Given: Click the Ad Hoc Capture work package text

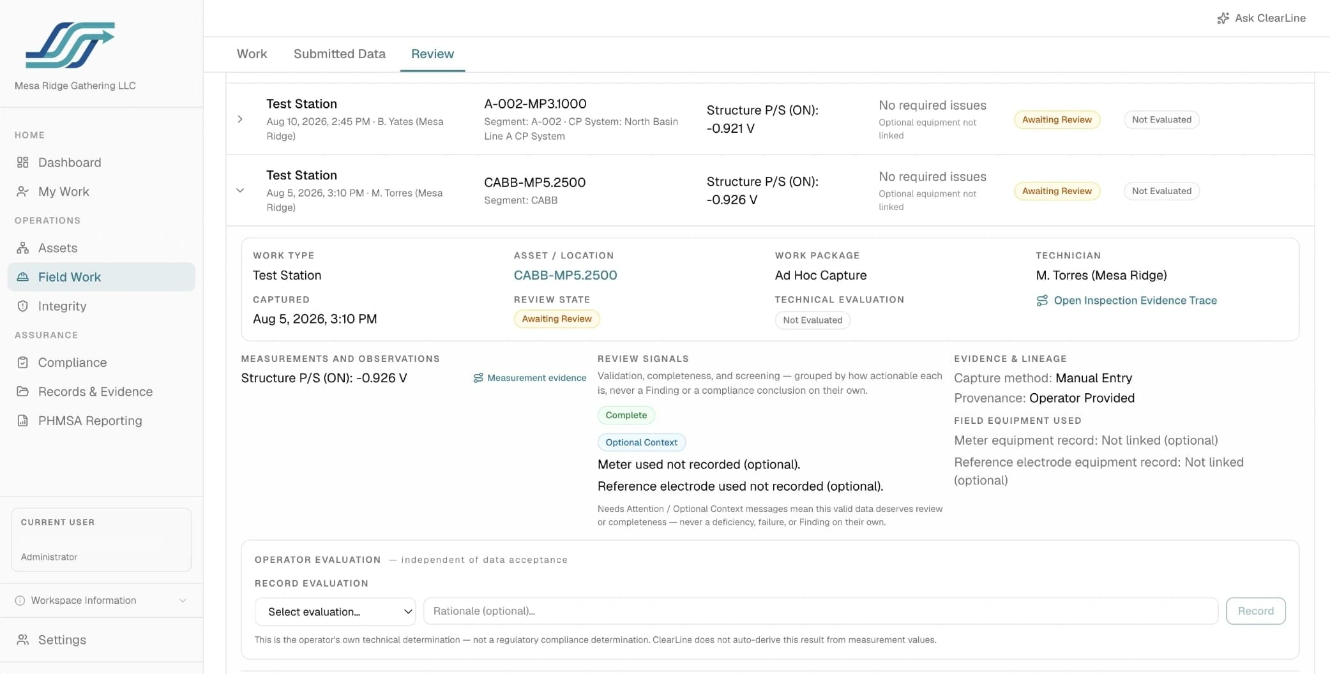Looking at the screenshot, I should coord(820,275).
